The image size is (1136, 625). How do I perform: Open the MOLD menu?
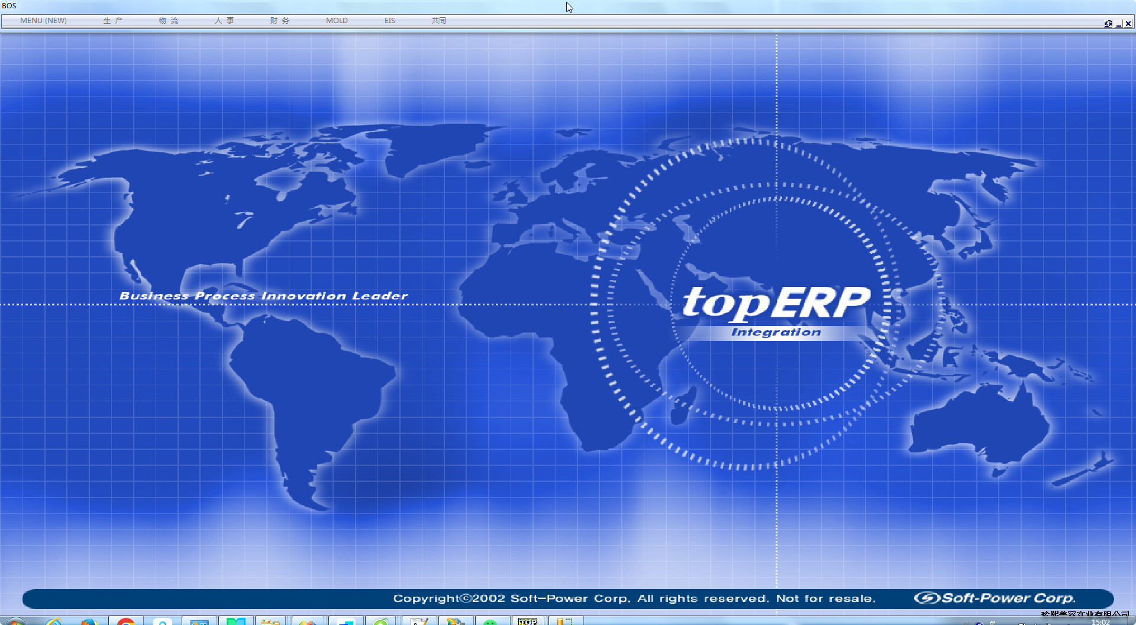pyautogui.click(x=337, y=20)
